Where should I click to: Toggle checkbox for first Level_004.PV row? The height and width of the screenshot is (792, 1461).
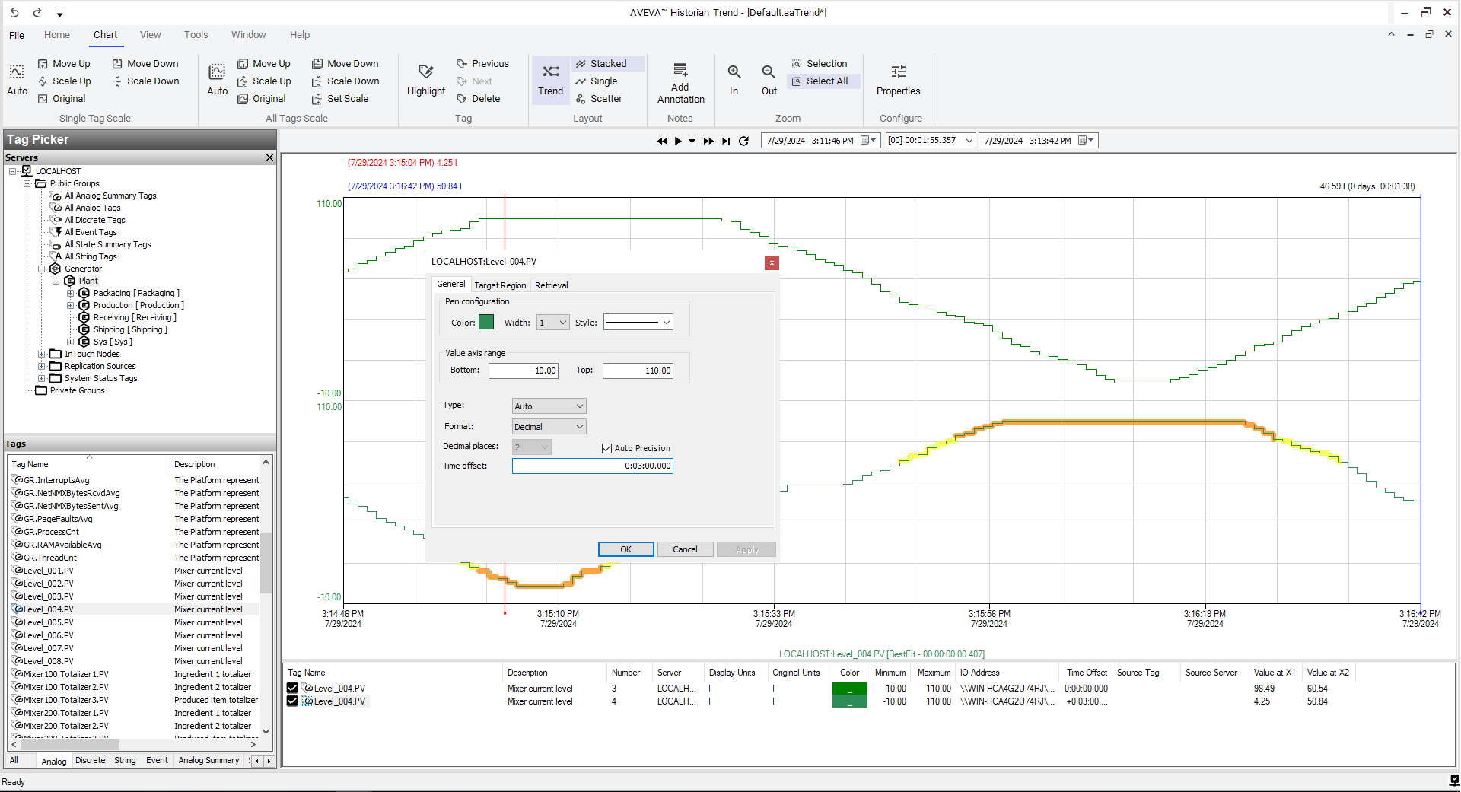292,688
